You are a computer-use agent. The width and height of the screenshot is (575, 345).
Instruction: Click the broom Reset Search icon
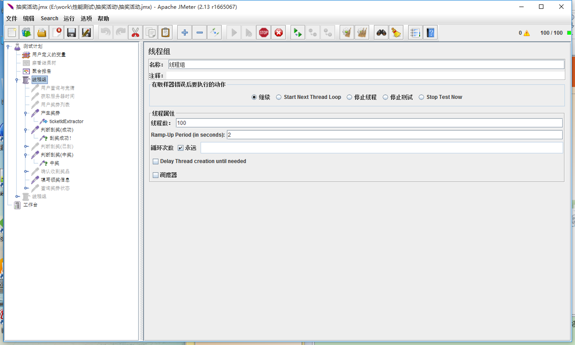(396, 32)
